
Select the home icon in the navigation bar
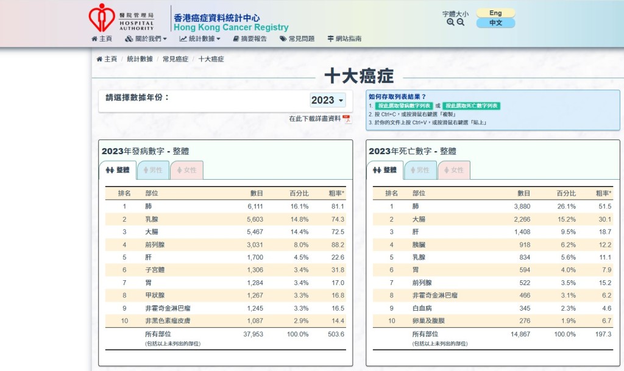pos(96,38)
